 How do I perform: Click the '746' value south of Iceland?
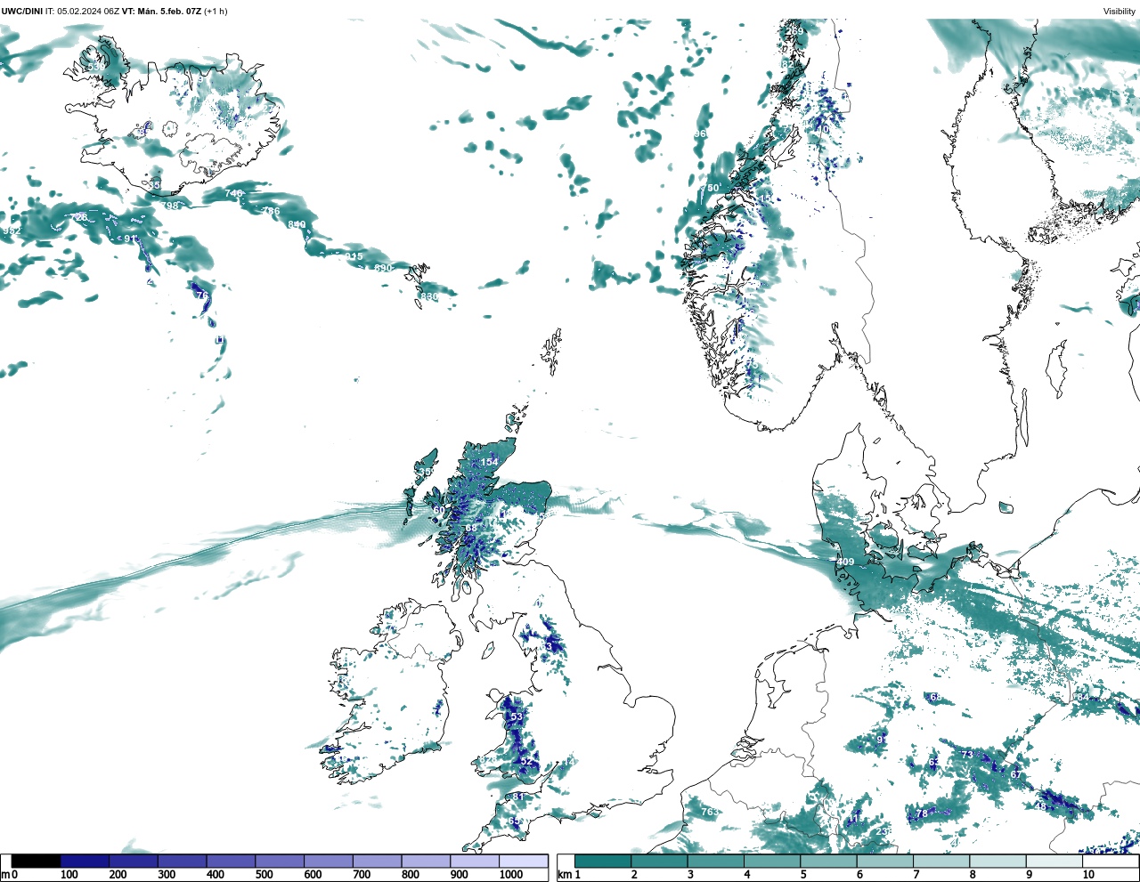point(233,193)
